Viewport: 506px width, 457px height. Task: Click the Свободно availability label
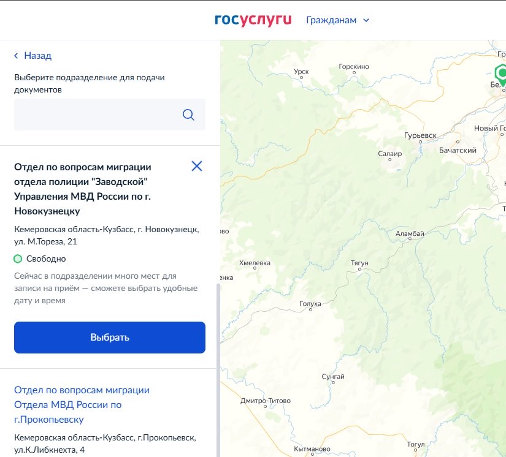coord(46,259)
